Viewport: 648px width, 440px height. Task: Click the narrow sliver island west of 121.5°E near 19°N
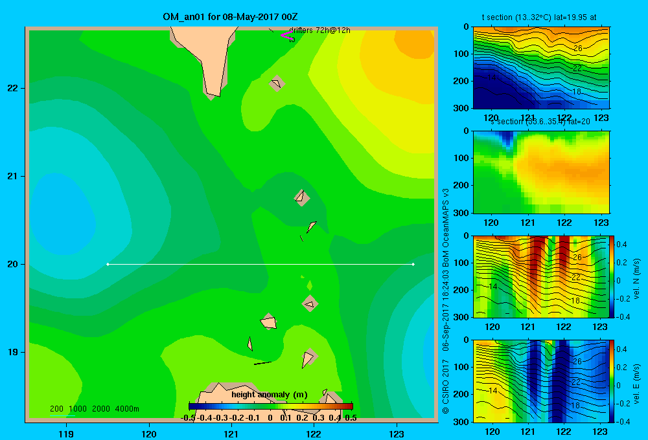(x=249, y=344)
